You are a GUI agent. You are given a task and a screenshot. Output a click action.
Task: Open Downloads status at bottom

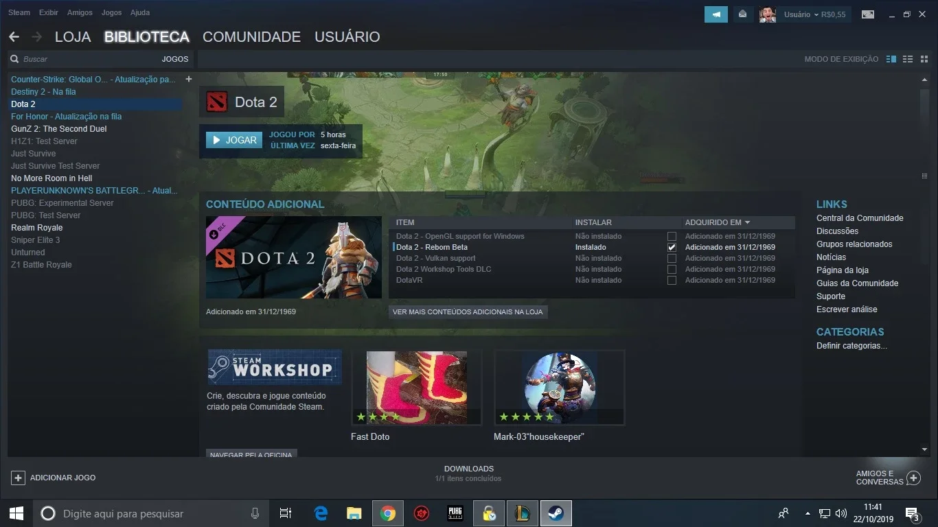[x=468, y=473]
